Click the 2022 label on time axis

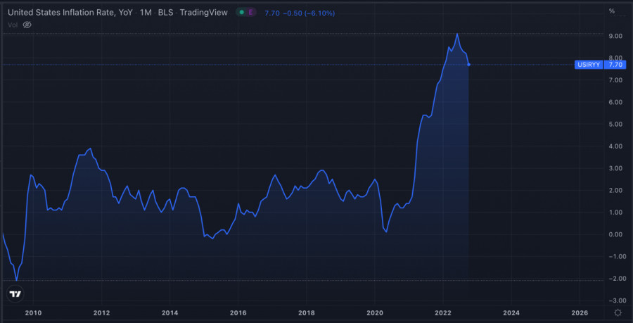443,312
